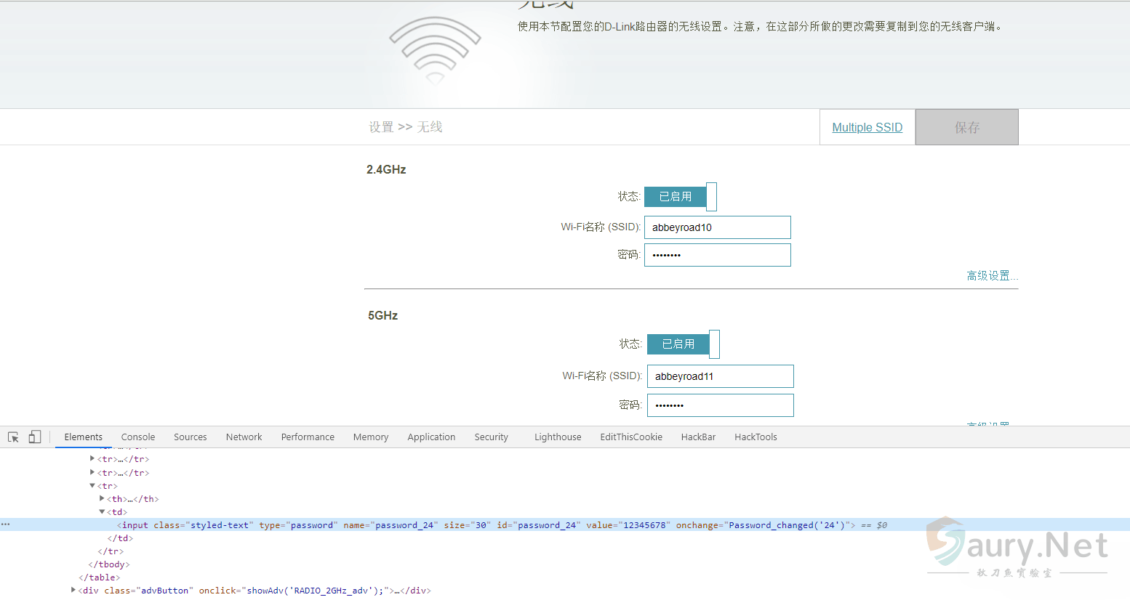Viewport: 1130px width, 600px height.
Task: Switch to the Console tab
Action: pyautogui.click(x=138, y=437)
